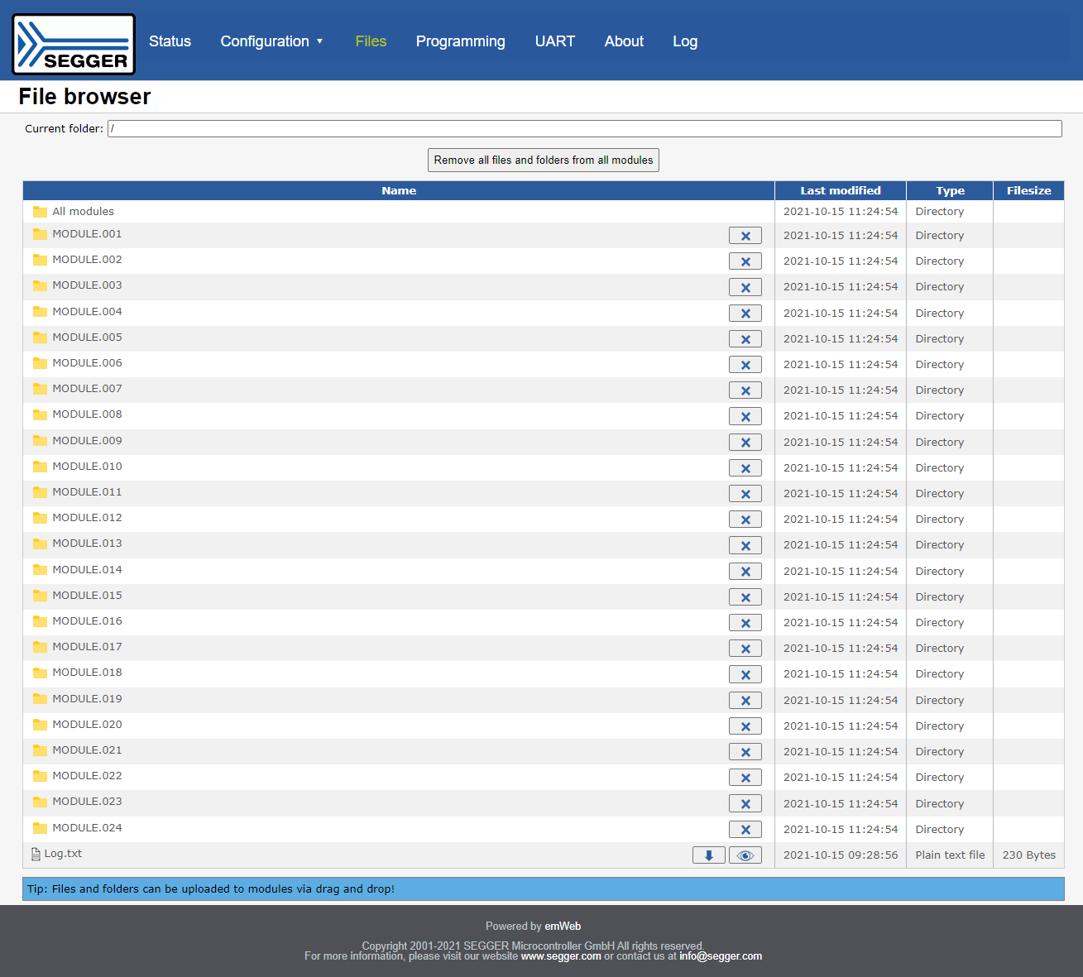Go to the UART tab
Image resolution: width=1083 pixels, height=977 pixels.
coord(554,41)
